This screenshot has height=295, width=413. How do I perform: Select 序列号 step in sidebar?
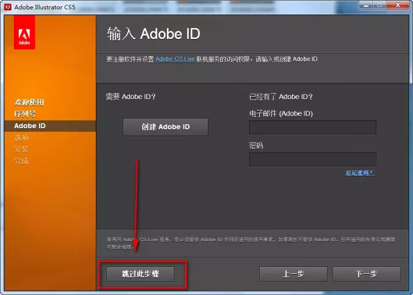point(25,114)
